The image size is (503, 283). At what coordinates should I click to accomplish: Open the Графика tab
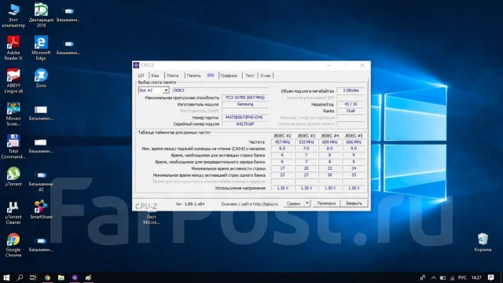pyautogui.click(x=229, y=75)
